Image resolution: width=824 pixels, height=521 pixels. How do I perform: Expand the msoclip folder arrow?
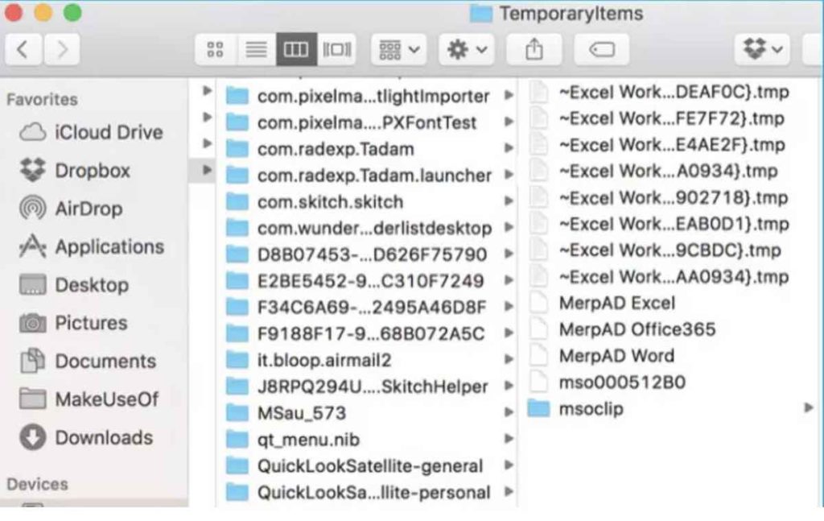coord(809,408)
